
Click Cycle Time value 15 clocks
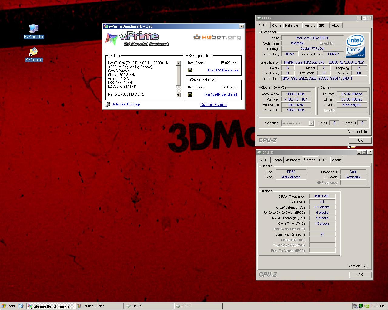tap(322, 223)
